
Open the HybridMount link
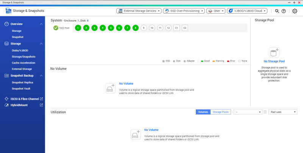click(19, 105)
